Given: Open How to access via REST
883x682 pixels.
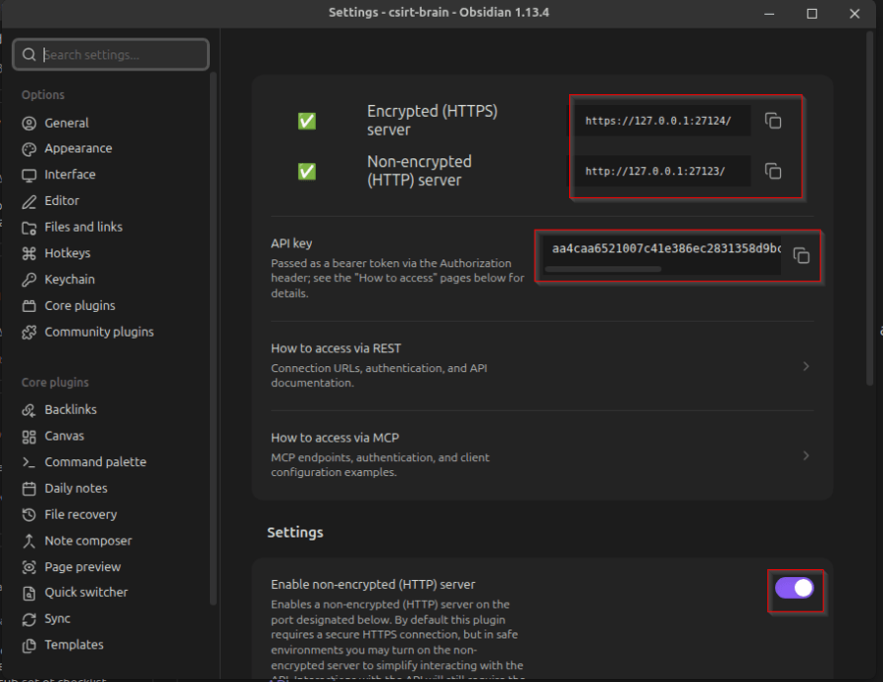Looking at the screenshot, I should pyautogui.click(x=543, y=365).
